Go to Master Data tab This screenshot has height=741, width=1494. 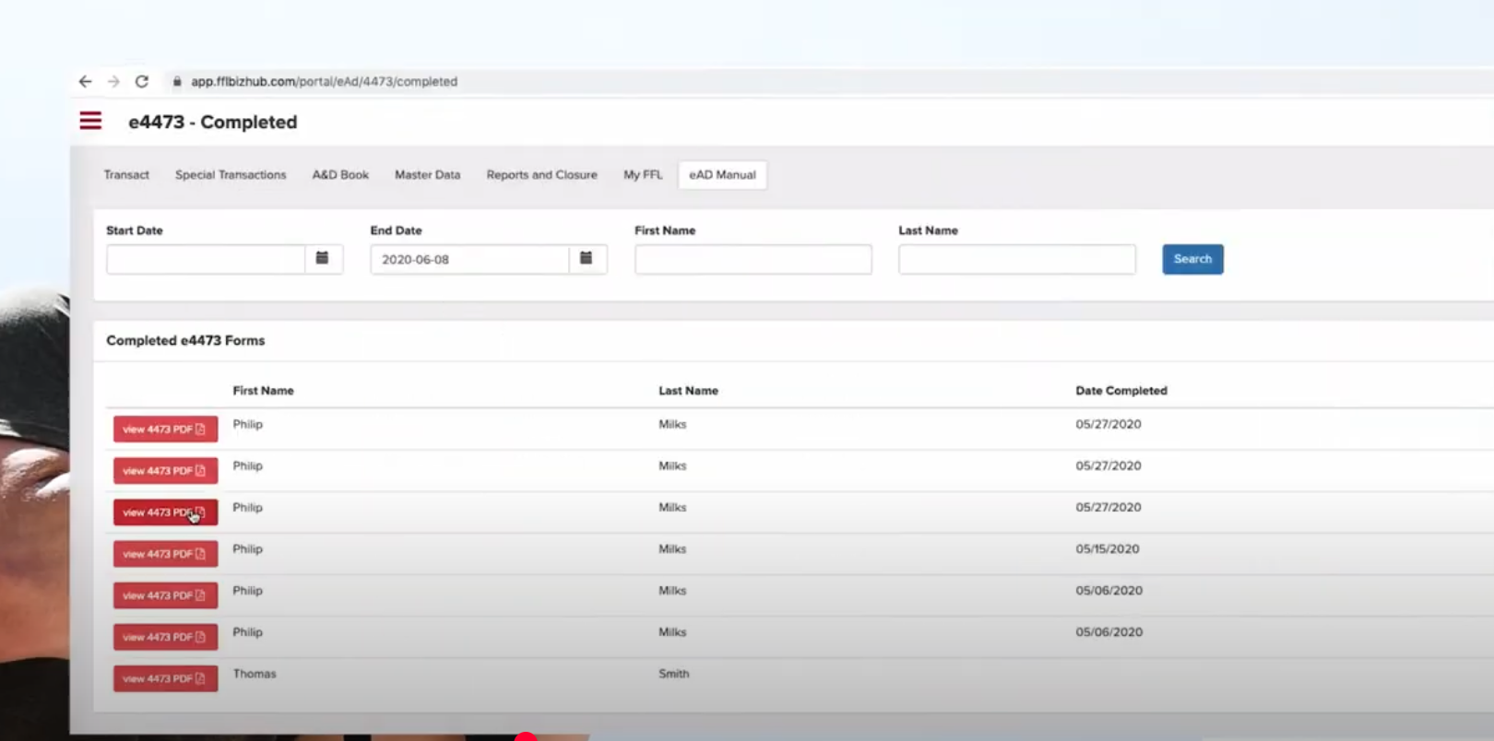pos(427,175)
